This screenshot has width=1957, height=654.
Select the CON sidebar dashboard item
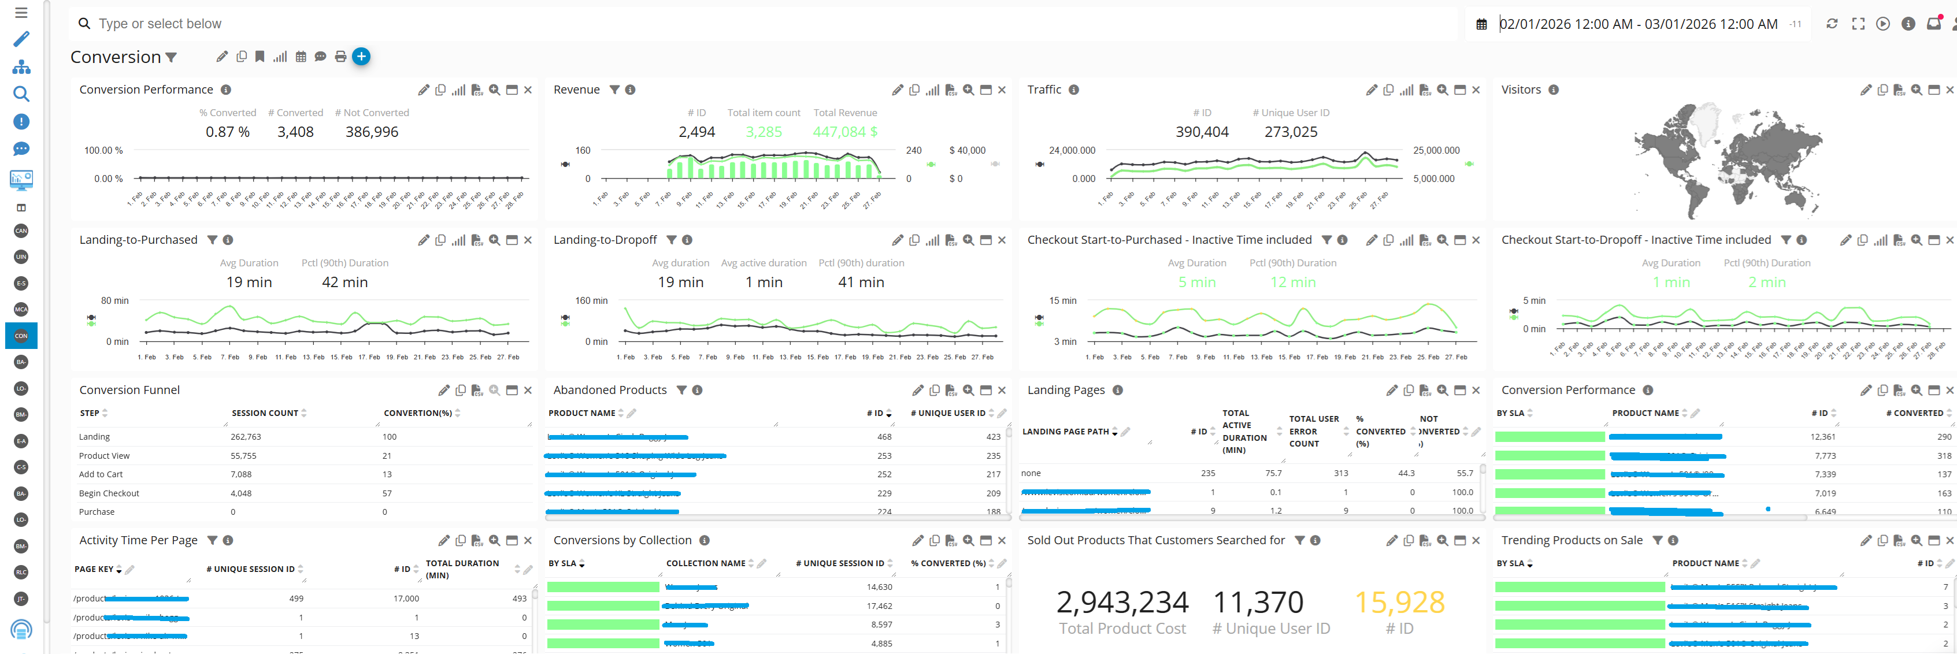[x=21, y=336]
